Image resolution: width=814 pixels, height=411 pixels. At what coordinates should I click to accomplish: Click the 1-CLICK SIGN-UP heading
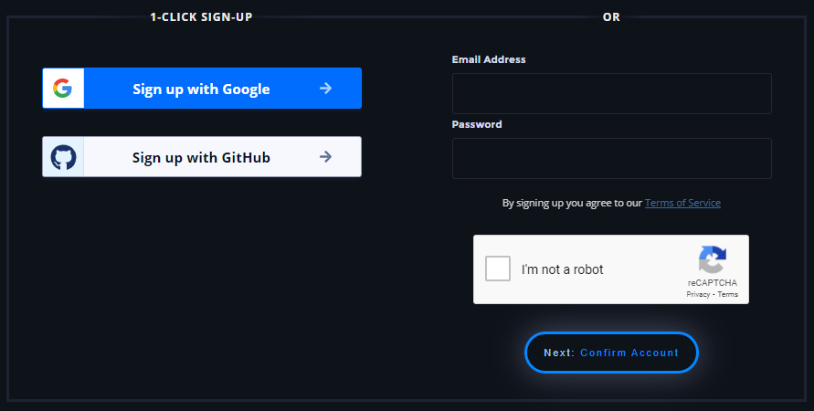[201, 17]
